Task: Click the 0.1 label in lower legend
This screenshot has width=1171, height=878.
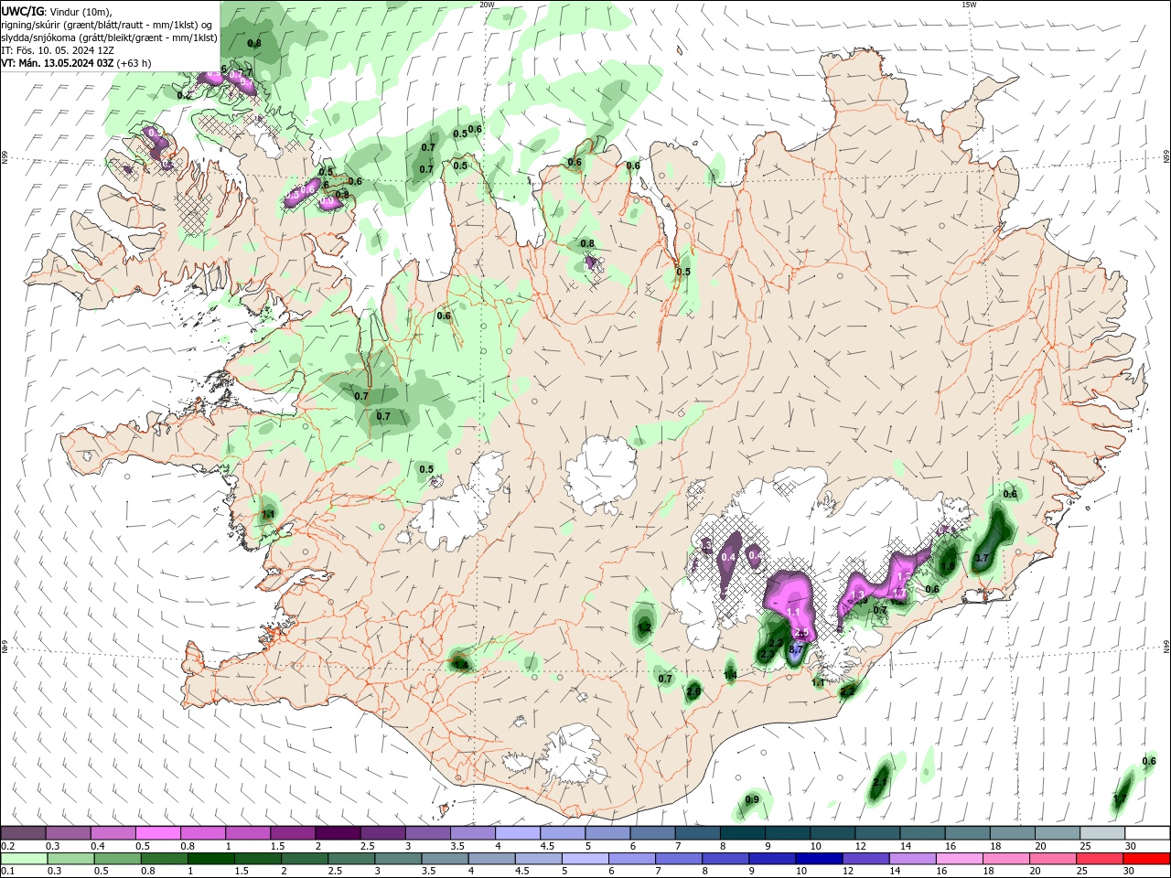Action: [7, 872]
